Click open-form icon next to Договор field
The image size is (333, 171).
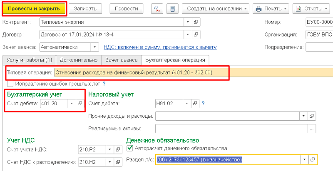(x=196, y=35)
